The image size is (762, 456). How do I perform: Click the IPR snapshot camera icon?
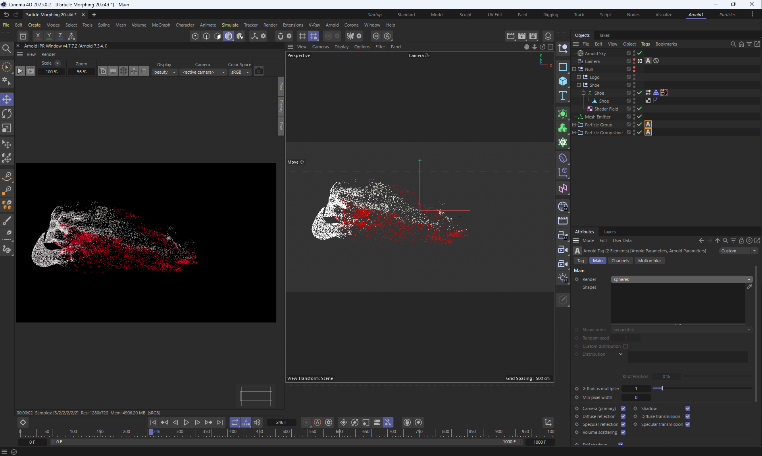pyautogui.click(x=259, y=71)
